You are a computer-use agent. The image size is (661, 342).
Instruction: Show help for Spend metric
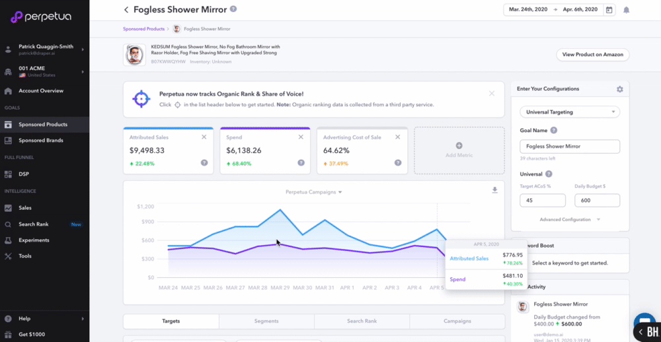301,163
